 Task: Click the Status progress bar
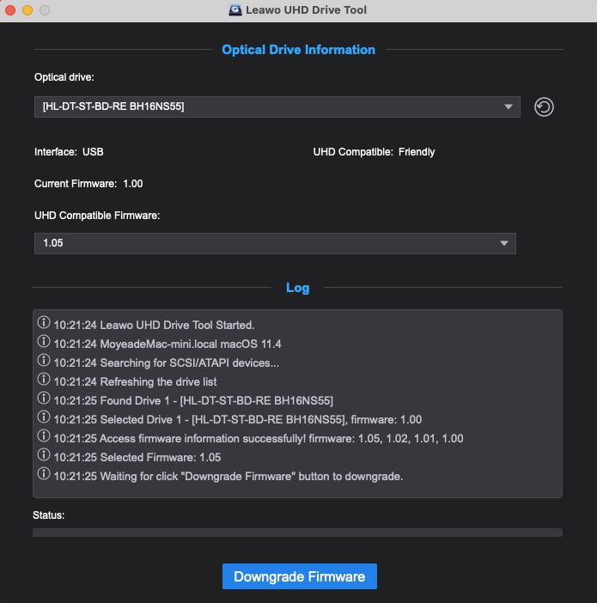297,533
